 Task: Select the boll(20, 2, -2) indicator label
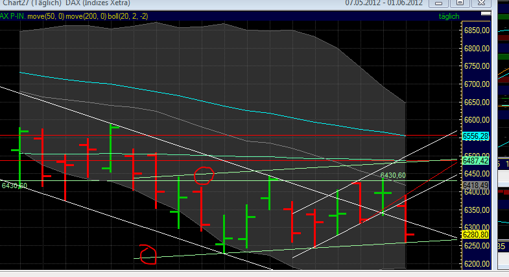128,16
